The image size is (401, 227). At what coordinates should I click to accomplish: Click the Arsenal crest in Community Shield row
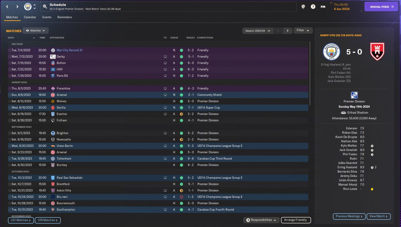coord(53,95)
